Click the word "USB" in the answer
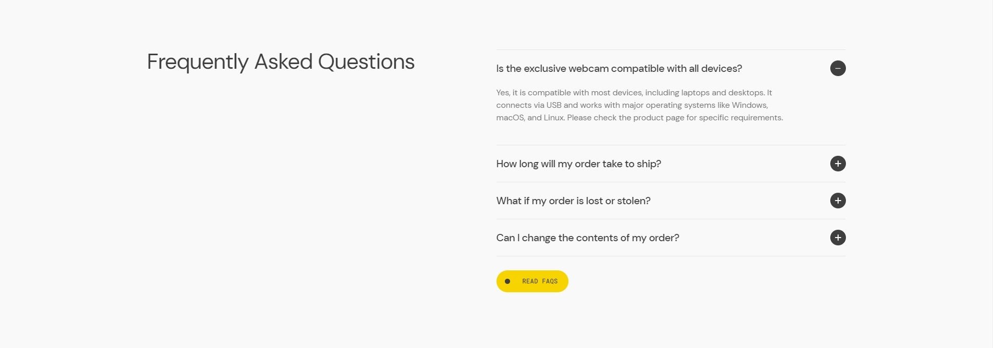The image size is (993, 348). 553,105
